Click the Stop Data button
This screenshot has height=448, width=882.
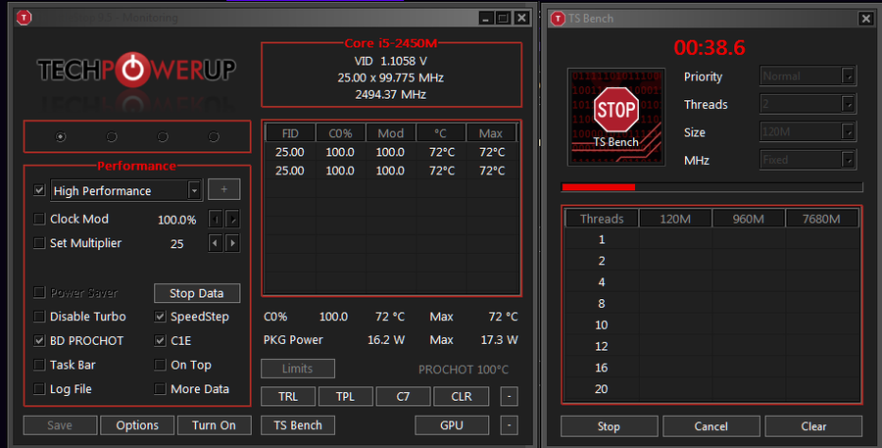coord(197,293)
